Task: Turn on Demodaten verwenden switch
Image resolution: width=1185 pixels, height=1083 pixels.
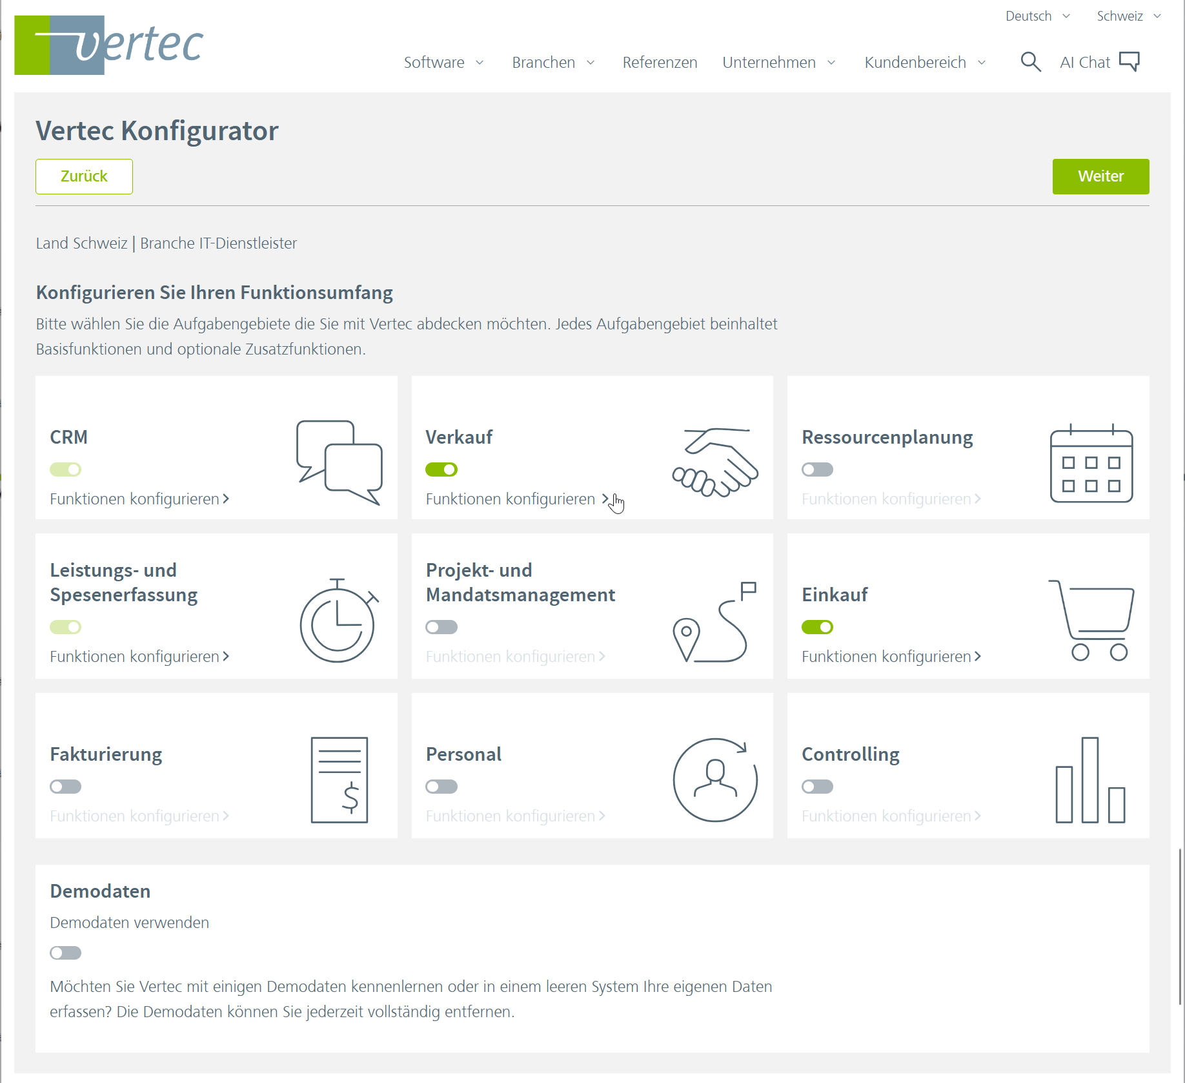Action: coord(66,953)
